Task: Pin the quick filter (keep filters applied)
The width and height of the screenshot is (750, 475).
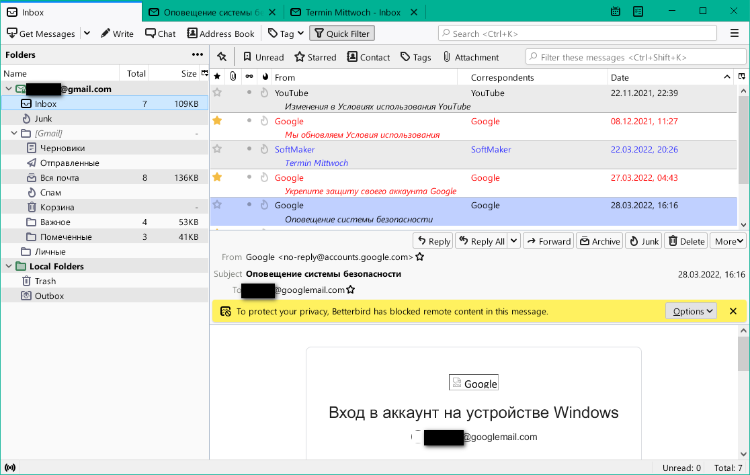Action: pyautogui.click(x=222, y=57)
